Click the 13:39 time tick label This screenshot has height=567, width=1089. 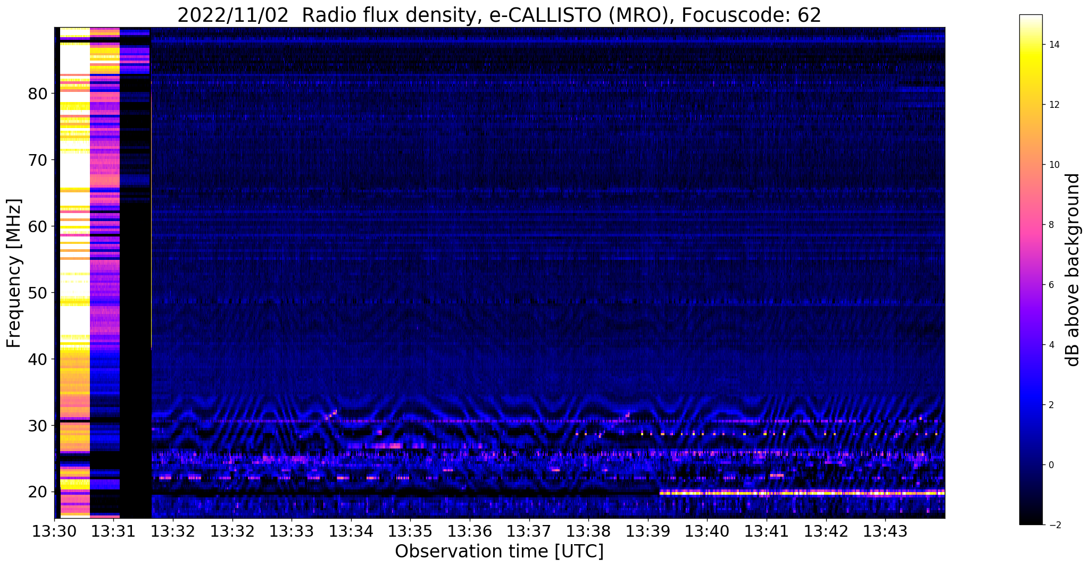coord(648,531)
